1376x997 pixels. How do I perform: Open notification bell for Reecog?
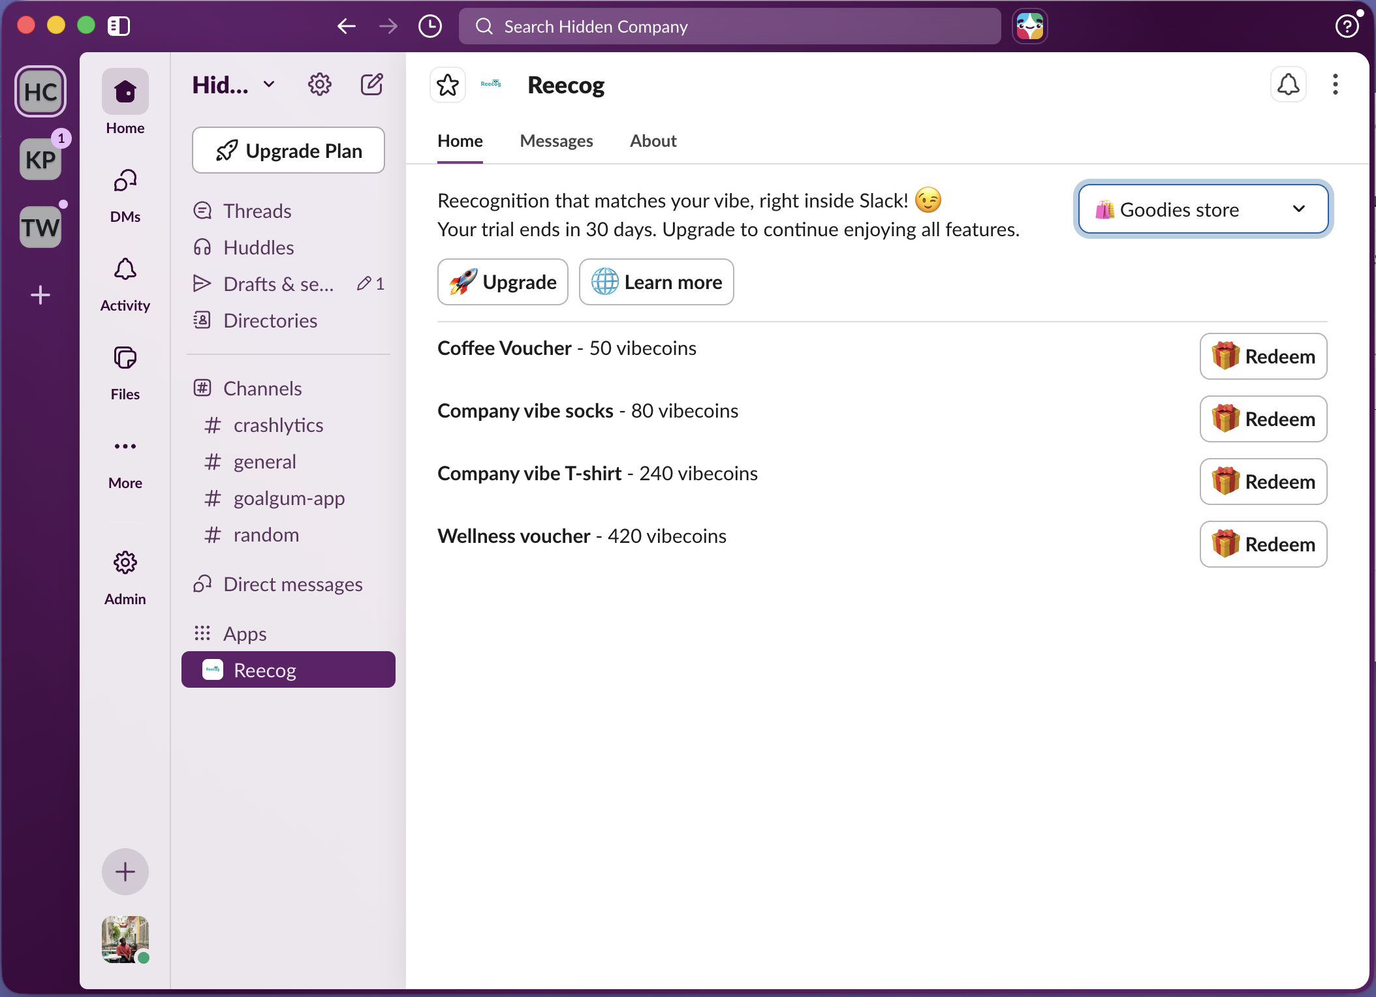(1289, 84)
